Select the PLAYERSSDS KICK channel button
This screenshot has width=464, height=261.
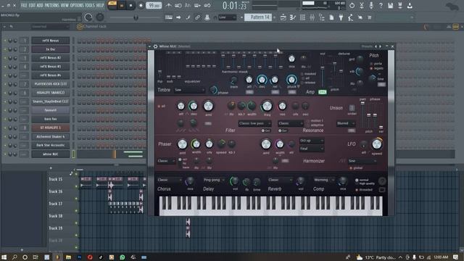pyautogui.click(x=50, y=84)
